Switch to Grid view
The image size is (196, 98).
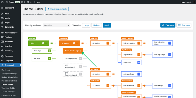pyautogui.click(x=184, y=25)
